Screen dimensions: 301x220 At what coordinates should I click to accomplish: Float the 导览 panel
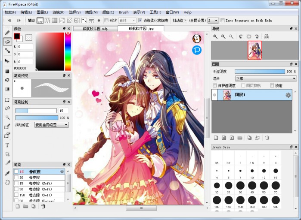pyautogui.click(x=291, y=28)
